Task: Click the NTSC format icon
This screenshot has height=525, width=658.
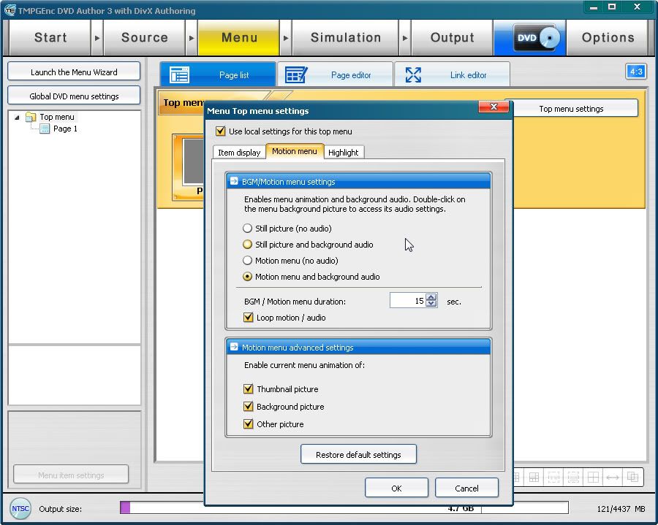Action: 20,509
